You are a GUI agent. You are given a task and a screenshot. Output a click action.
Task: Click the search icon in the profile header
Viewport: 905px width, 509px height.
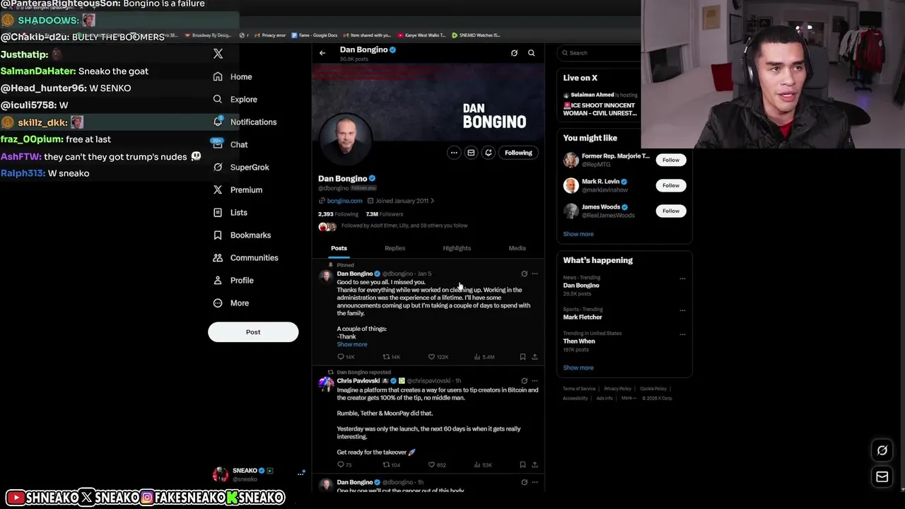coord(531,53)
